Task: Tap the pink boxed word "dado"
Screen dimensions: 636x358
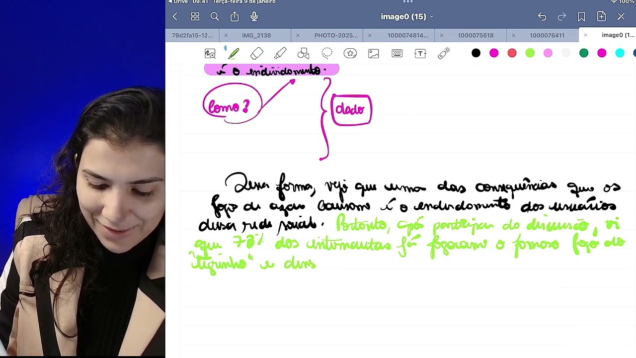Action: point(351,110)
